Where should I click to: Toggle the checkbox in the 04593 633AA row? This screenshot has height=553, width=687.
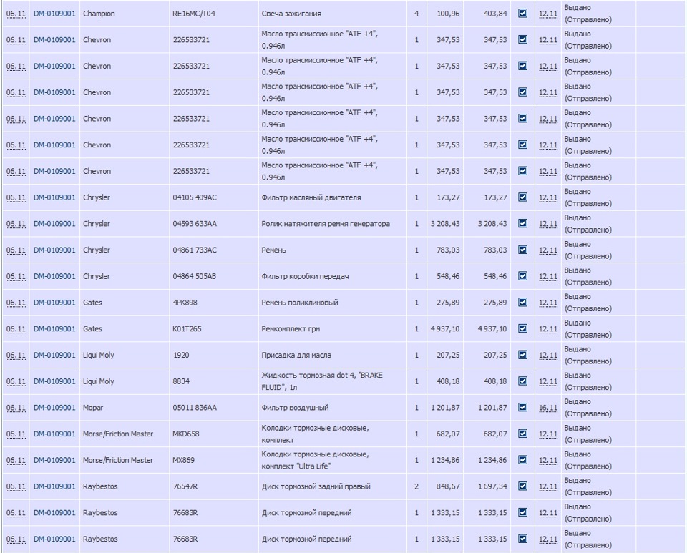point(522,223)
